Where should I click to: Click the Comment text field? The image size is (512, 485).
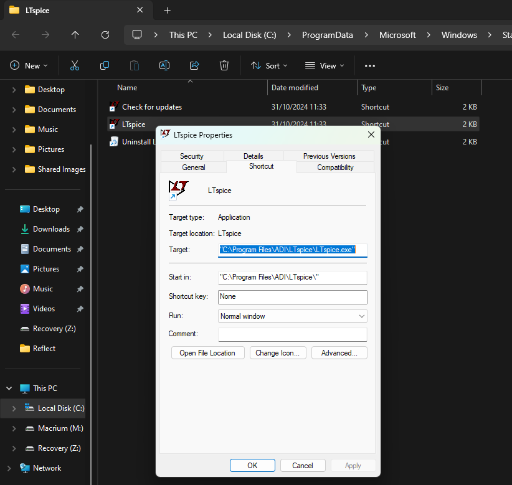(x=292, y=334)
